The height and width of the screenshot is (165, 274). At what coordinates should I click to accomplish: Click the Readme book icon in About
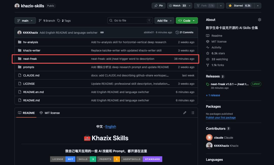click(x=207, y=35)
